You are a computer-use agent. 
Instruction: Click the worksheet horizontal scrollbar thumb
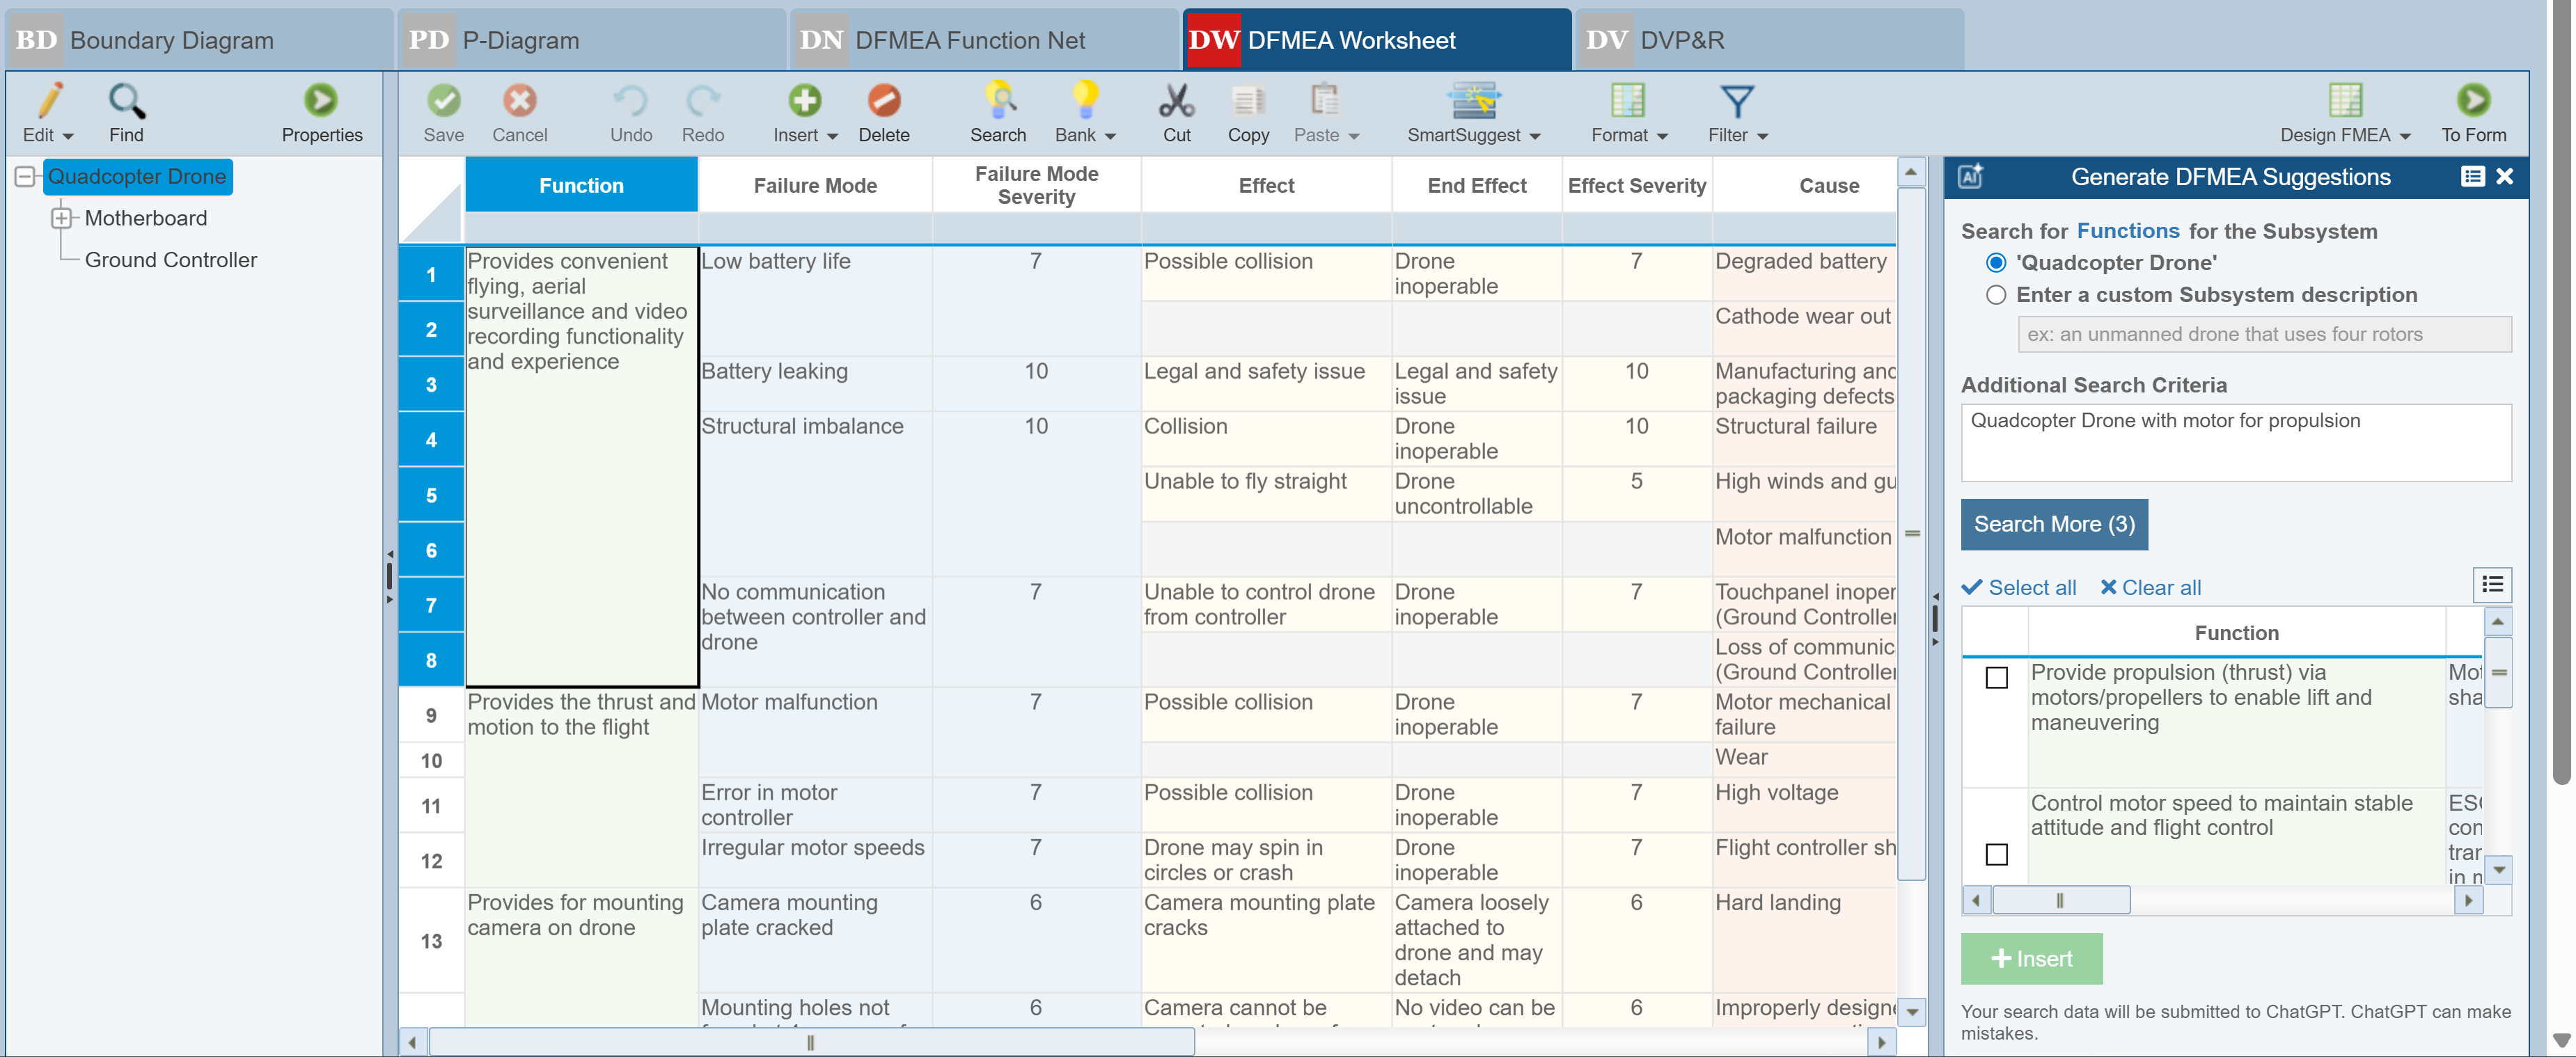810,1043
